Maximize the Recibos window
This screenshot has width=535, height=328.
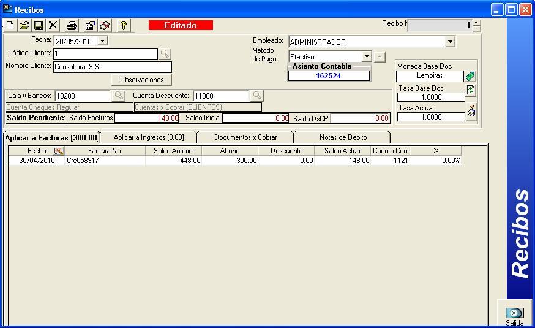511,10
